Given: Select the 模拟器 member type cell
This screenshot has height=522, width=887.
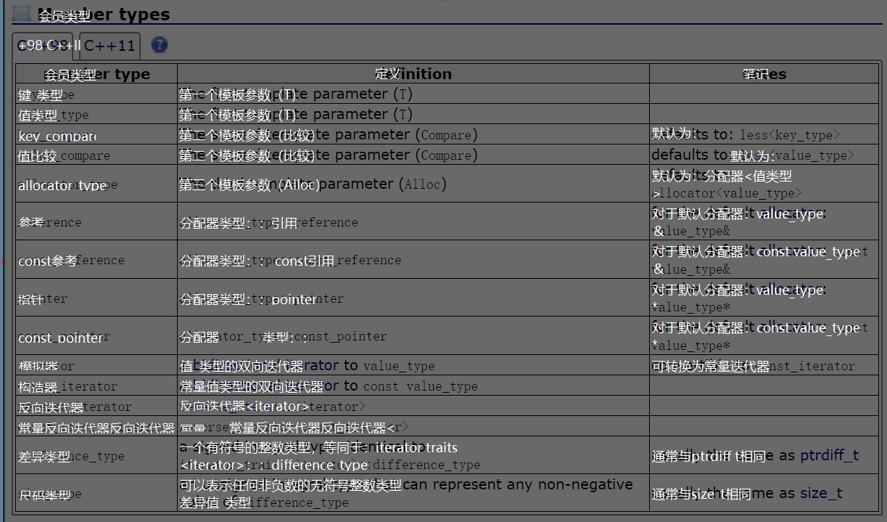Looking at the screenshot, I should 96,366.
